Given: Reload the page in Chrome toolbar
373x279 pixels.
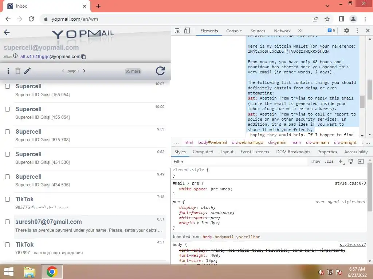Looking at the screenshot, I should coord(31,19).
